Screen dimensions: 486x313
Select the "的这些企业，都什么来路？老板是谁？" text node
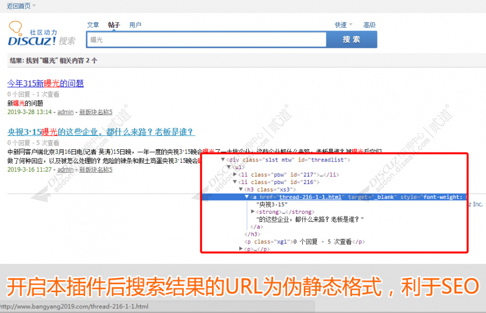[x=310, y=219]
